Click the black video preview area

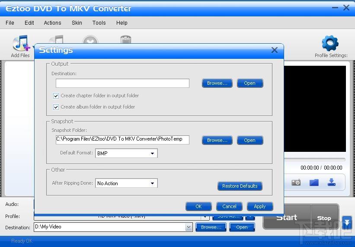(x=315, y=109)
